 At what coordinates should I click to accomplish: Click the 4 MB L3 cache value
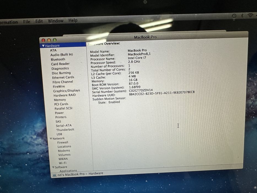pos(132,76)
